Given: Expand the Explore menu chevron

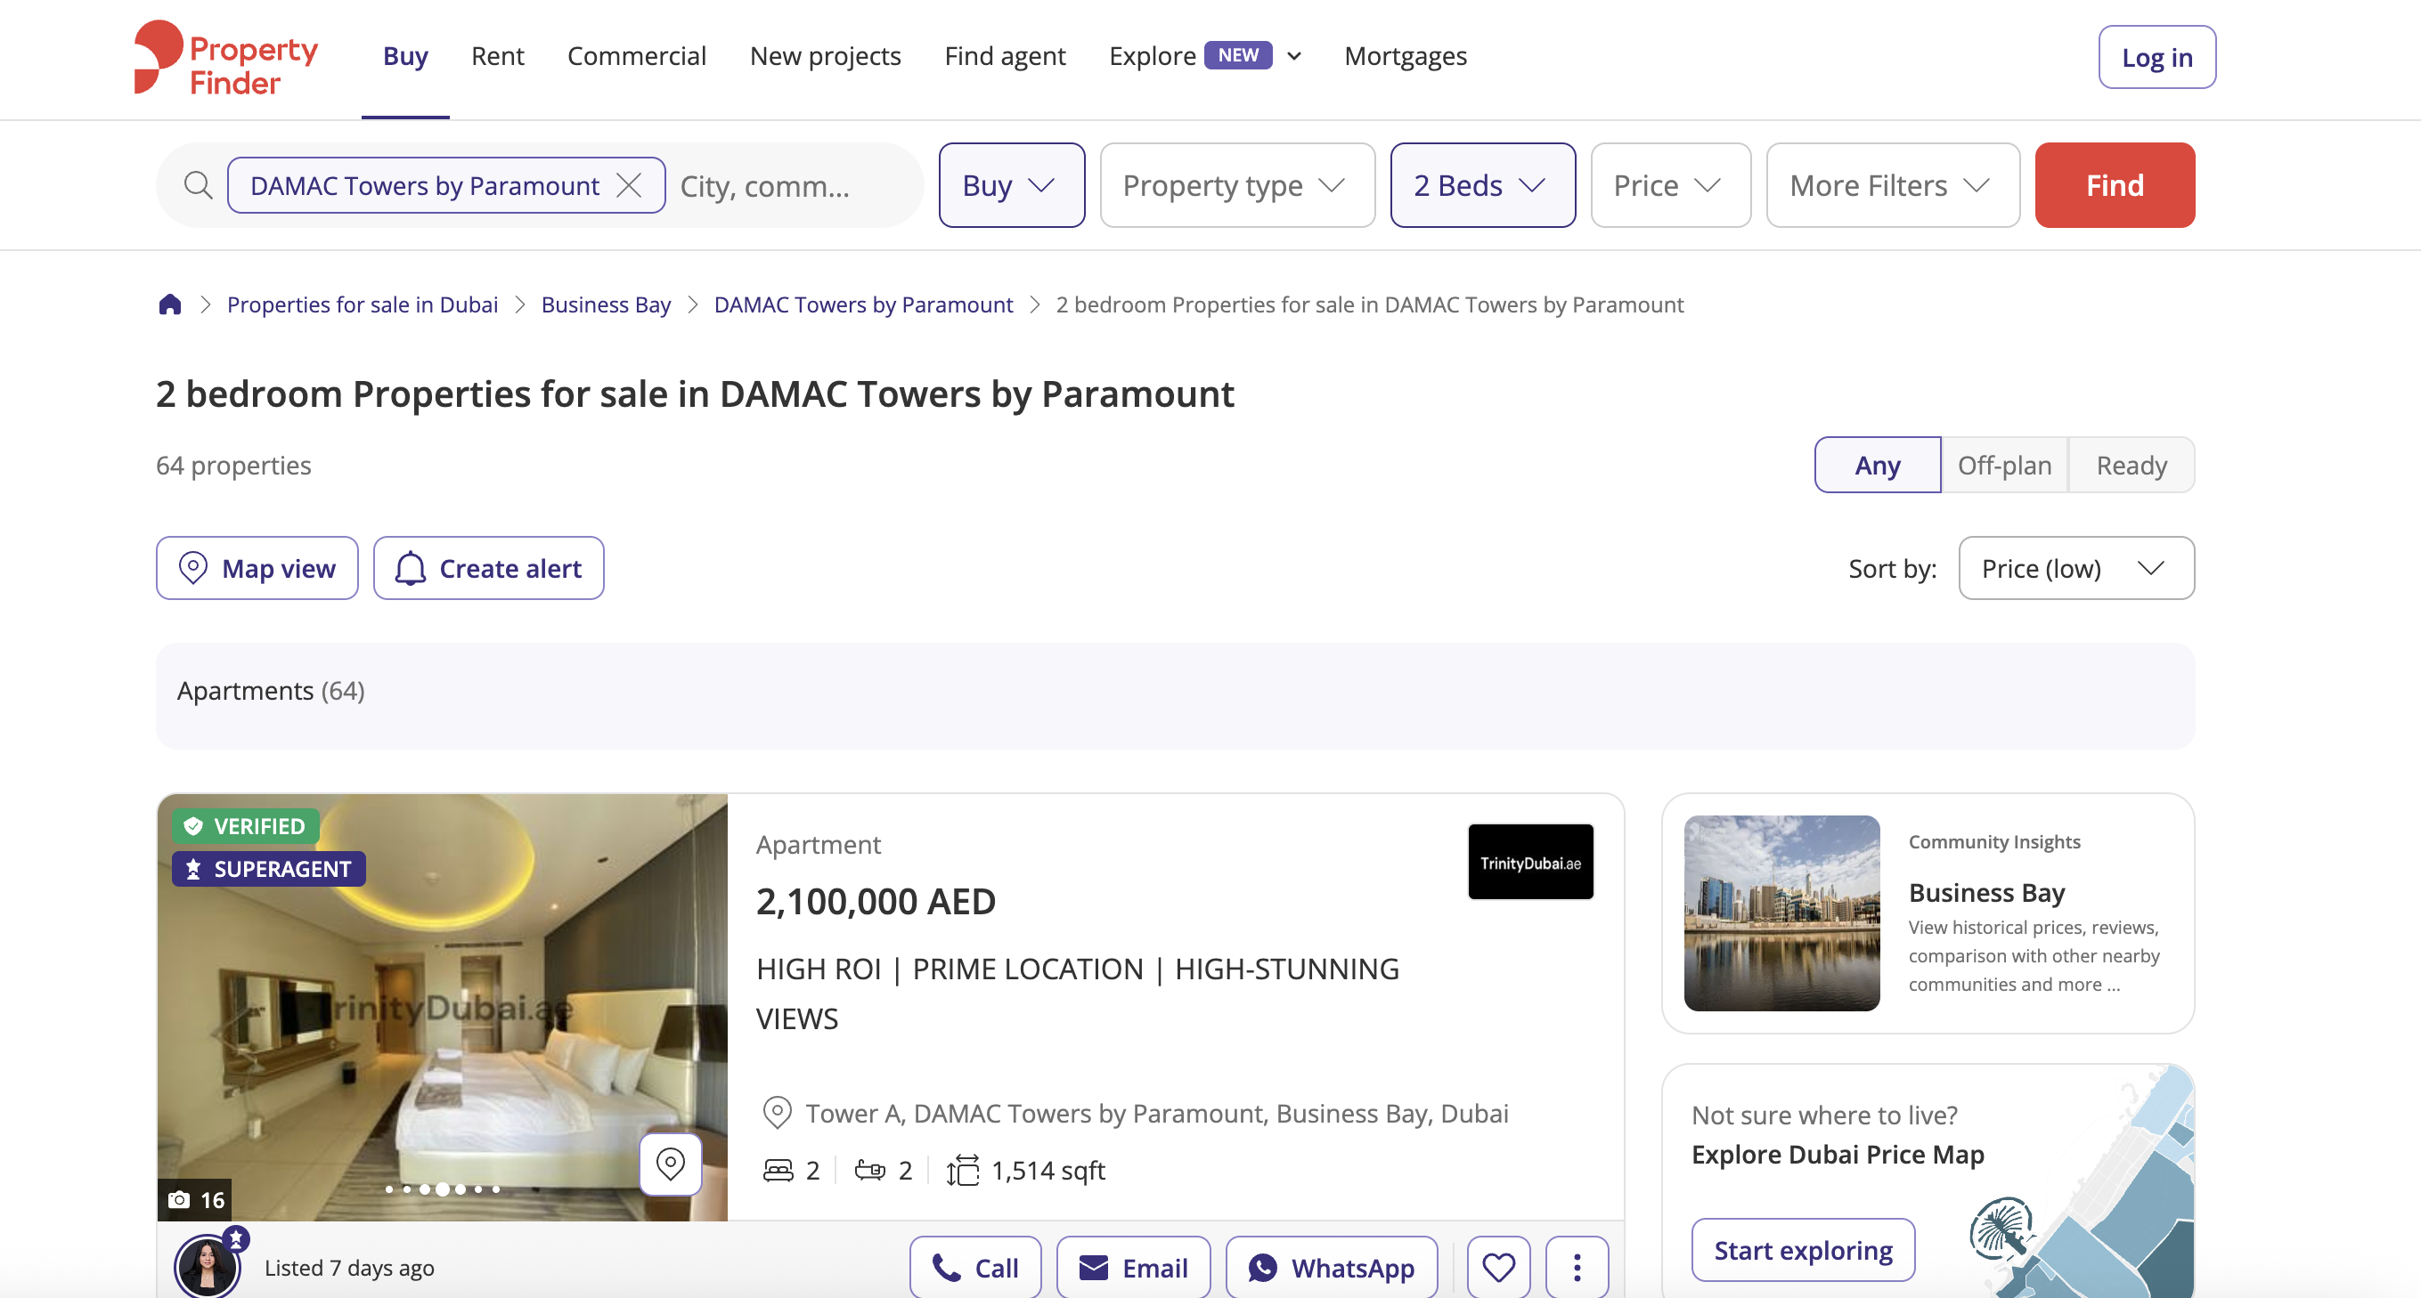Looking at the screenshot, I should [1294, 56].
